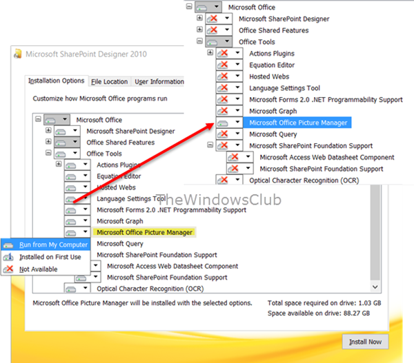Click red X icon beside Language Settings Tool, right inset
This screenshot has width=414, height=363.
223,87
